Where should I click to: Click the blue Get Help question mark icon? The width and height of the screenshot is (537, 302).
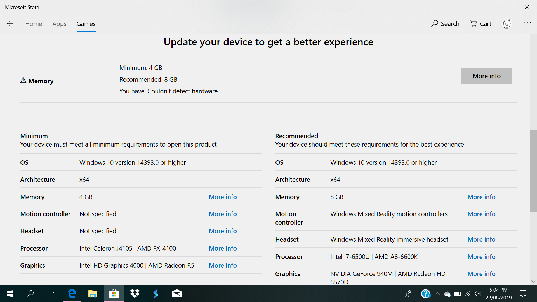tap(425, 294)
